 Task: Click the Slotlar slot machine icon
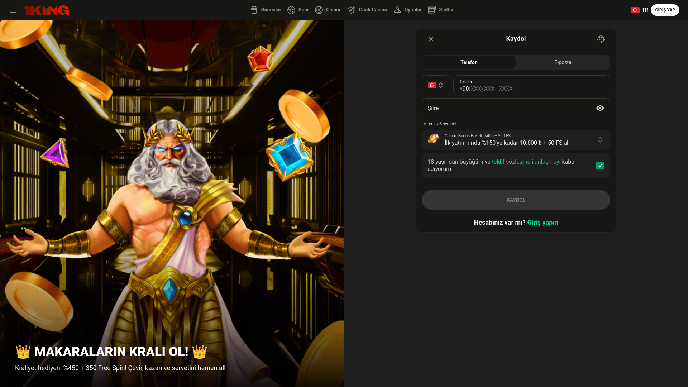point(432,10)
